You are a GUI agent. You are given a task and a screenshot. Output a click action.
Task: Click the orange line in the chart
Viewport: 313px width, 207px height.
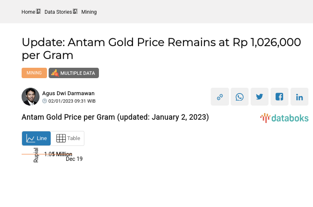coord(29,154)
